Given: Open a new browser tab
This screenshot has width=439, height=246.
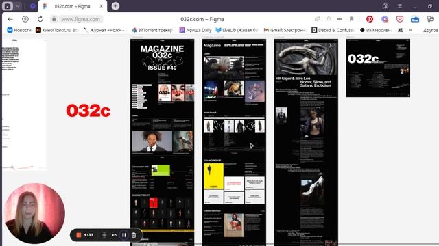Looking at the screenshot, I should coord(115,6).
